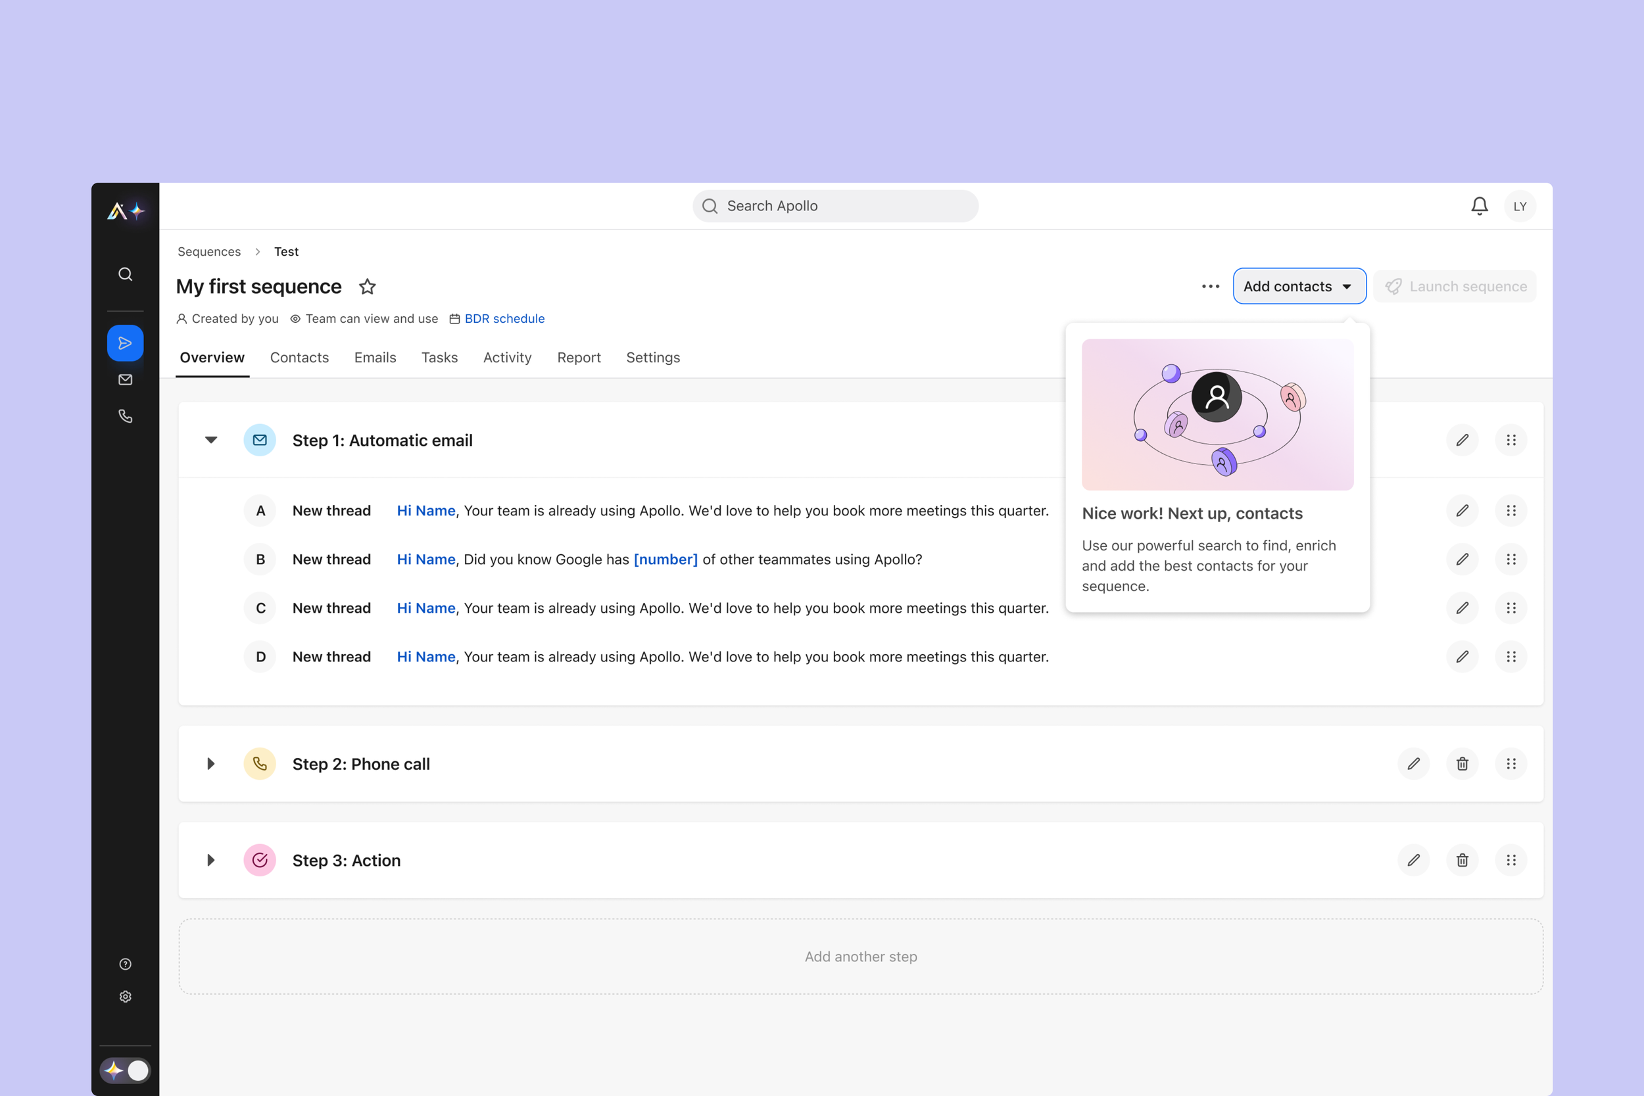Open the Sequences icon in sidebar
Viewport: 1644px width, 1096px height.
pos(125,343)
